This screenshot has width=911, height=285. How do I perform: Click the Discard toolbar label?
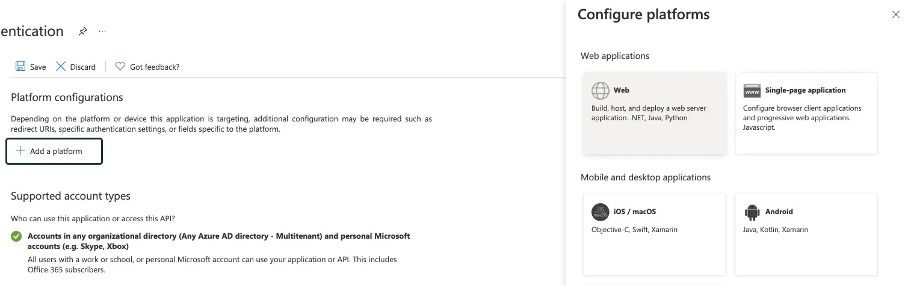(82, 67)
